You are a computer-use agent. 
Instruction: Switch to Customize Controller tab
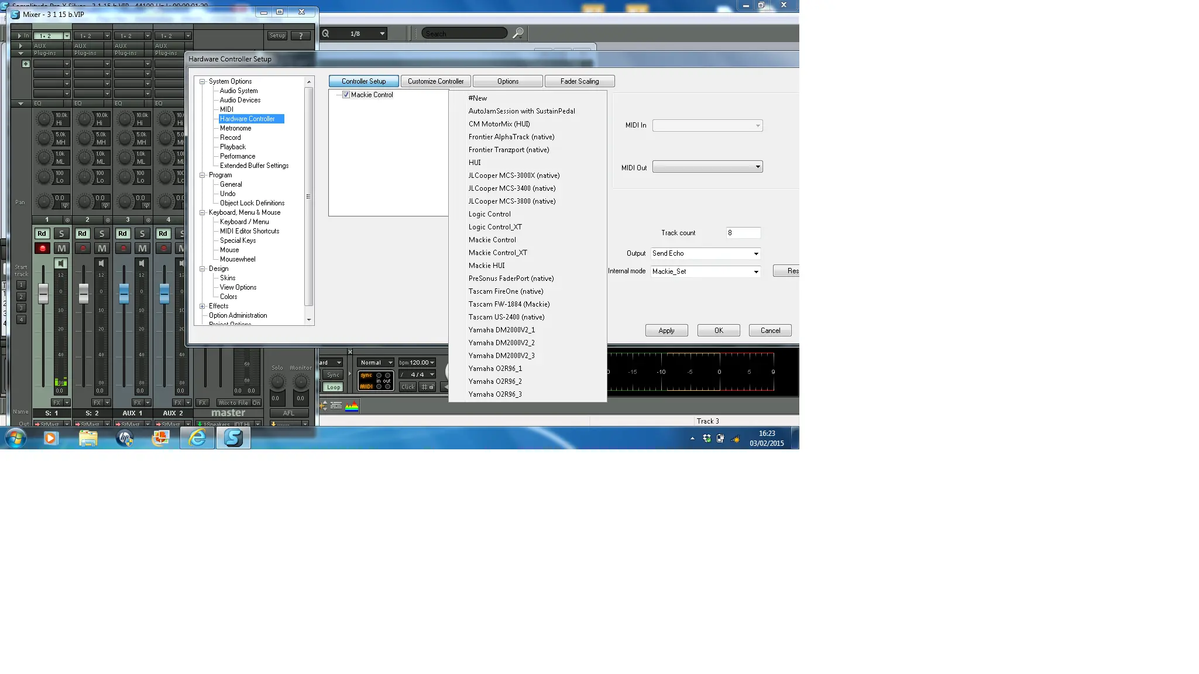(436, 81)
